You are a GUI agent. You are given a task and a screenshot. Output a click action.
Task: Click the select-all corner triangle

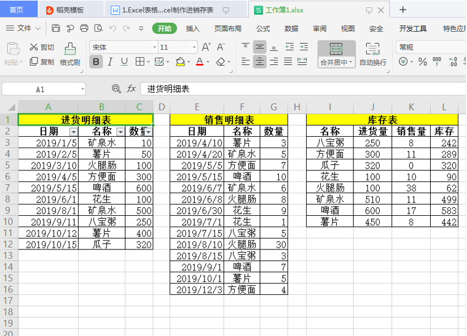10,107
